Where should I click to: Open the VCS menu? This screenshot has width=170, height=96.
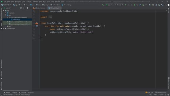point(53,2)
